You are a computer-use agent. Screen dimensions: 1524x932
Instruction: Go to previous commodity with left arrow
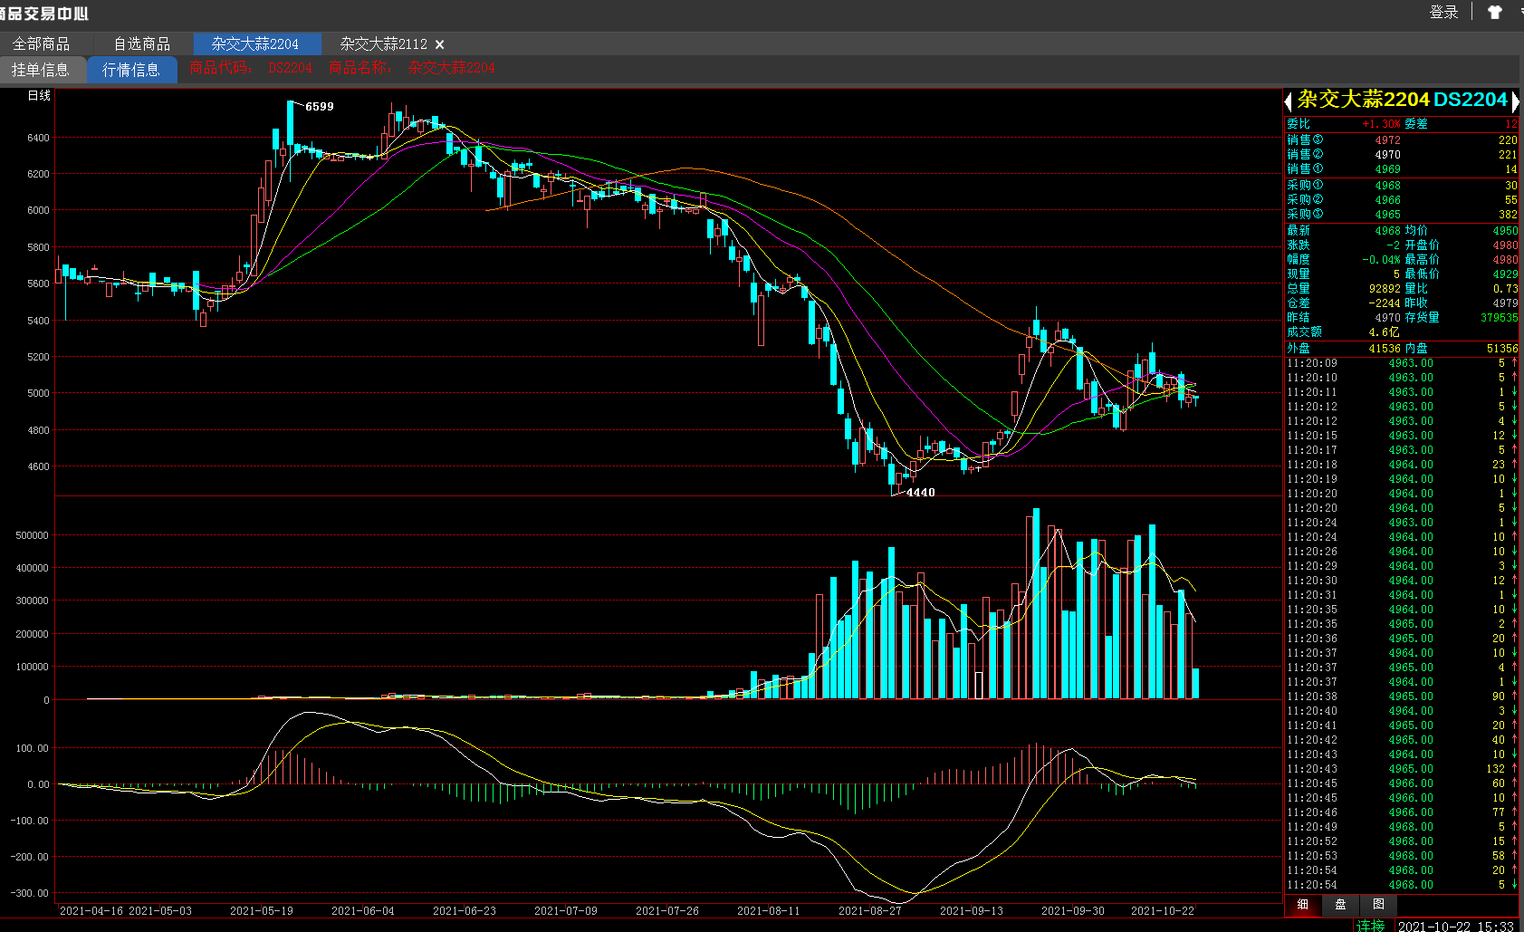click(1288, 102)
